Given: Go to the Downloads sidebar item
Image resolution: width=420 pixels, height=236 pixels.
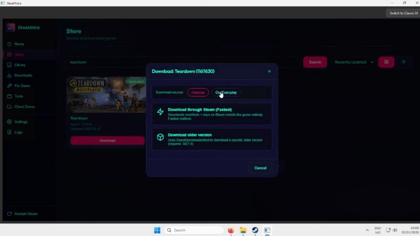Looking at the screenshot, I should tap(29, 75).
